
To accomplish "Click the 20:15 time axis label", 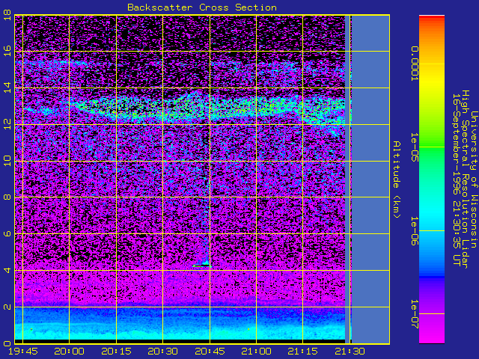I will (117, 352).
